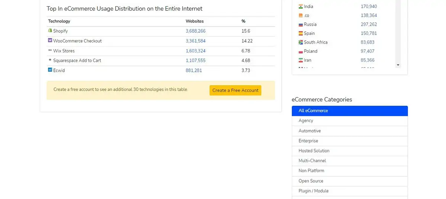
Task: Open the Shopify websites count 3,688,266
Action: coord(195,31)
